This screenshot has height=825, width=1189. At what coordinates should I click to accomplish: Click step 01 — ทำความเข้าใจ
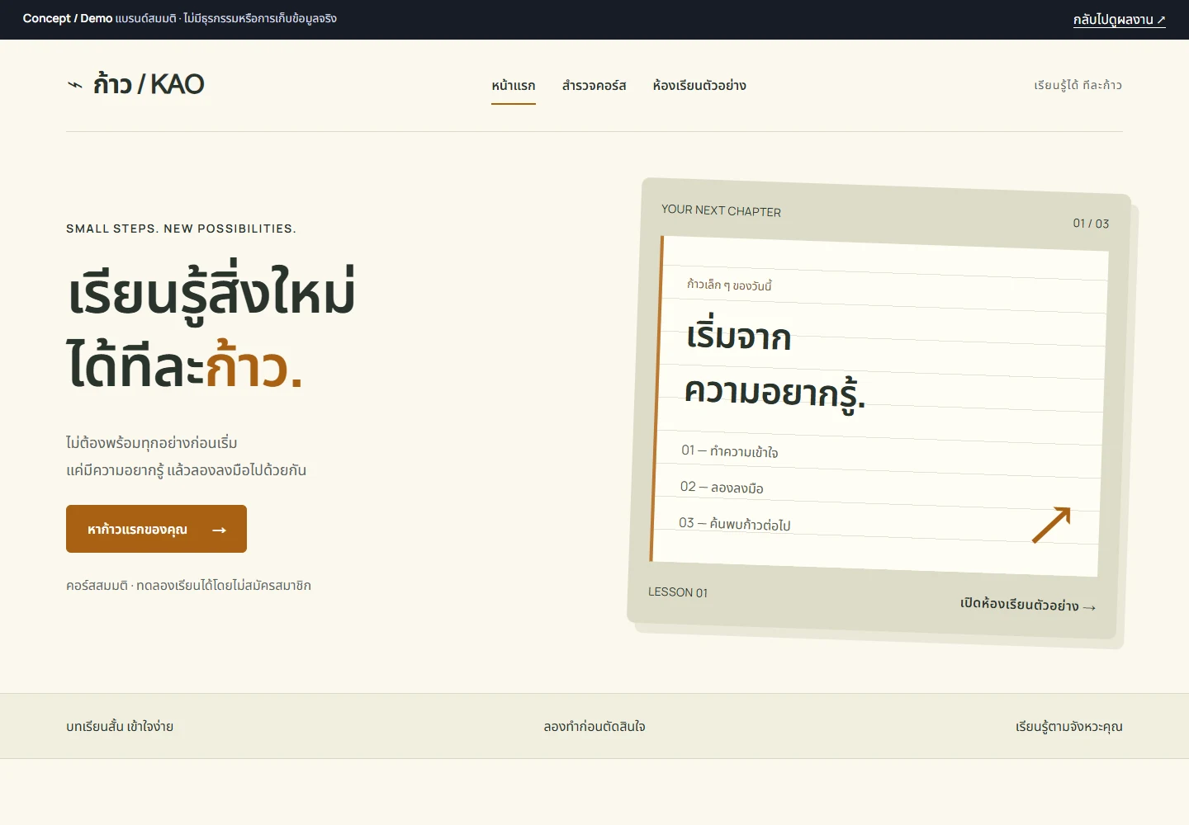coord(729,451)
